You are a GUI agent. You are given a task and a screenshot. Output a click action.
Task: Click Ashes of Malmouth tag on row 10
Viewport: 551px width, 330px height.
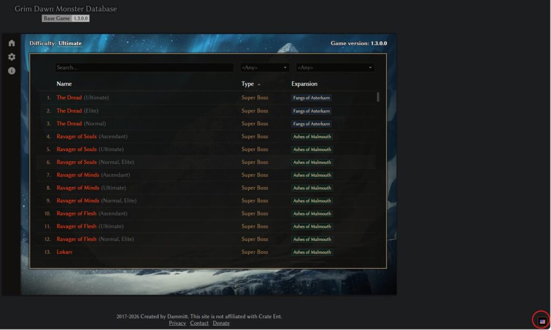click(x=312, y=213)
